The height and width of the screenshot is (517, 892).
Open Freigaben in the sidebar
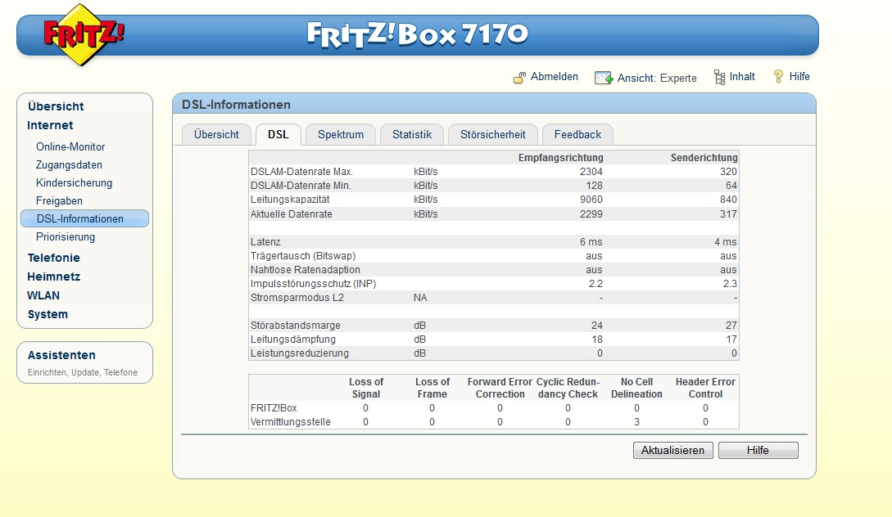coord(59,200)
